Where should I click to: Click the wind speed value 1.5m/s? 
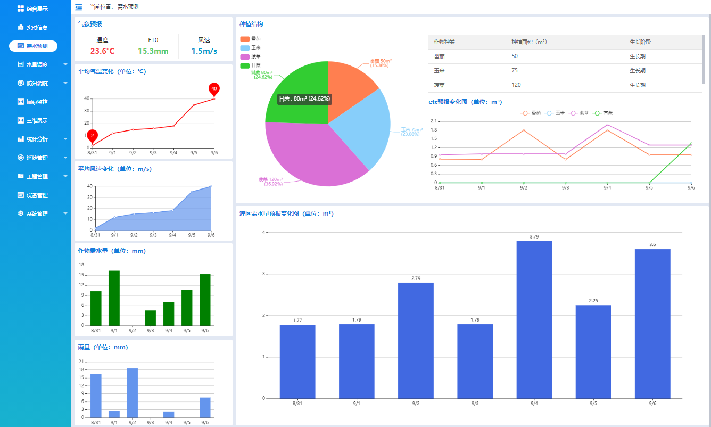click(x=204, y=51)
